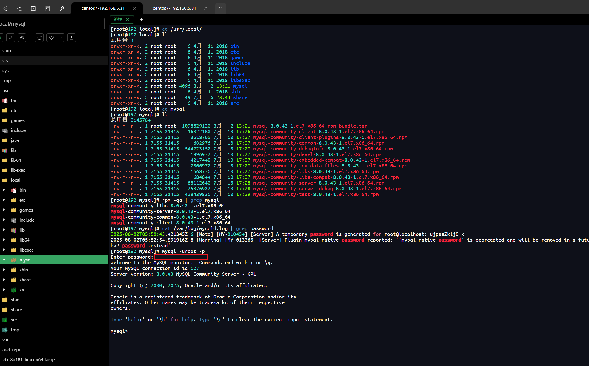Expand the share folder tree item

click(x=4, y=280)
